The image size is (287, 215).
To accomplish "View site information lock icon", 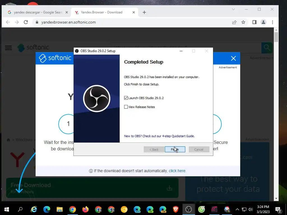I will 37,22.
